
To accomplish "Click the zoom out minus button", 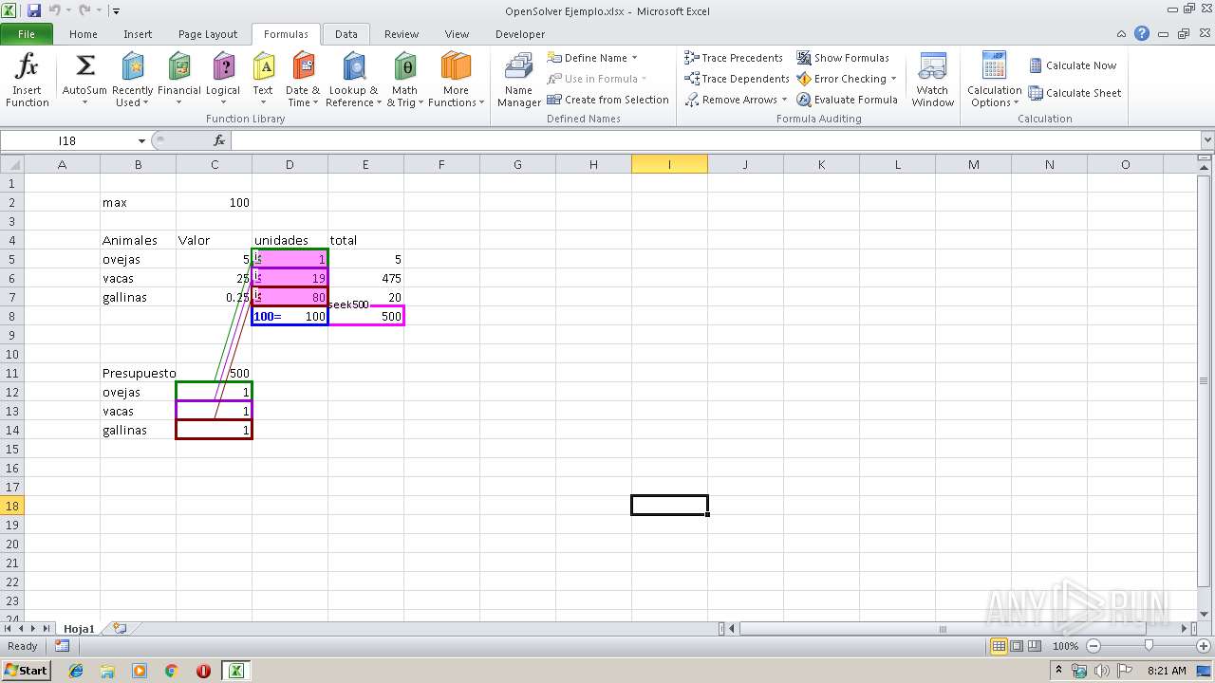I will tap(1093, 646).
